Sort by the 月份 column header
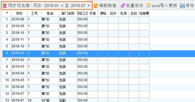This screenshot has width=195, height=102. tap(19, 13)
